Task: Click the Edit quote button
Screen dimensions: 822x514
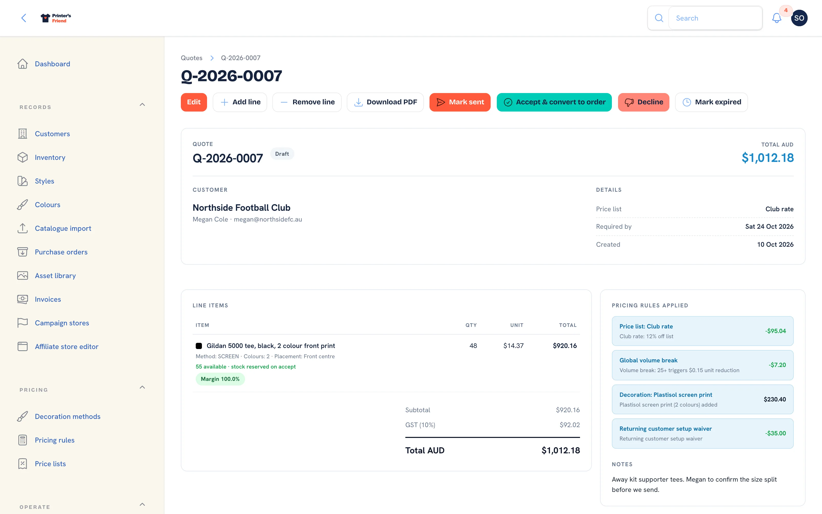Action: [194, 102]
